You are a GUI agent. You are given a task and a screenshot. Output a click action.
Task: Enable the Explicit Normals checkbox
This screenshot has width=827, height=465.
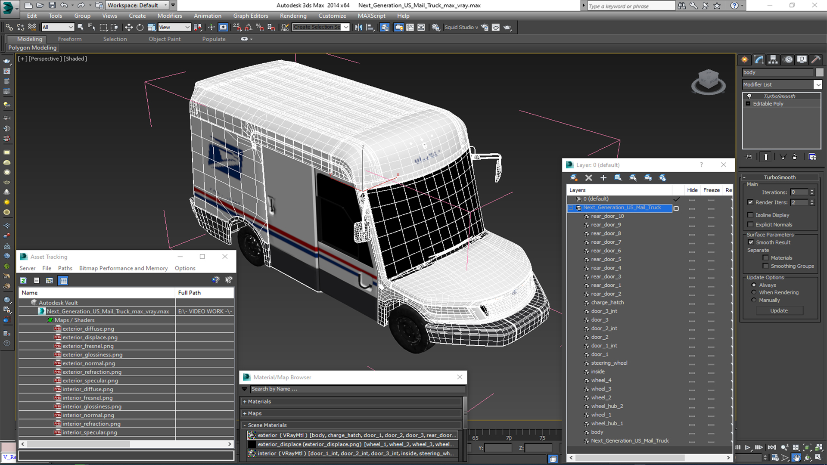point(750,224)
